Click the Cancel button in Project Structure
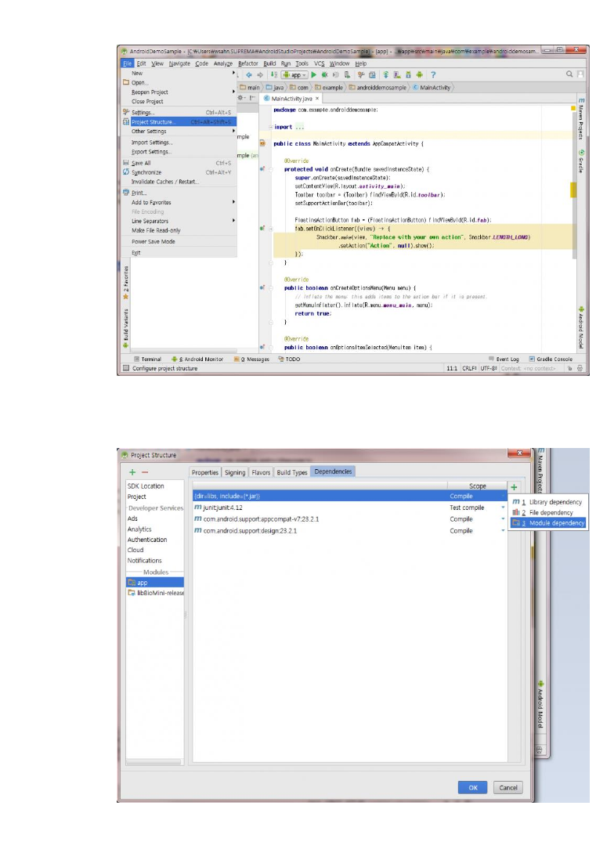Viewport: 596px width, 867px height. pyautogui.click(x=508, y=788)
